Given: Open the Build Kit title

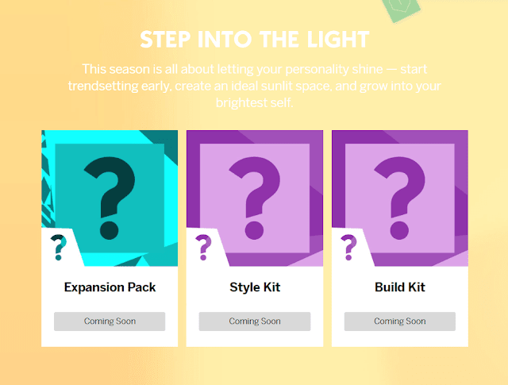Looking at the screenshot, I should tap(400, 287).
